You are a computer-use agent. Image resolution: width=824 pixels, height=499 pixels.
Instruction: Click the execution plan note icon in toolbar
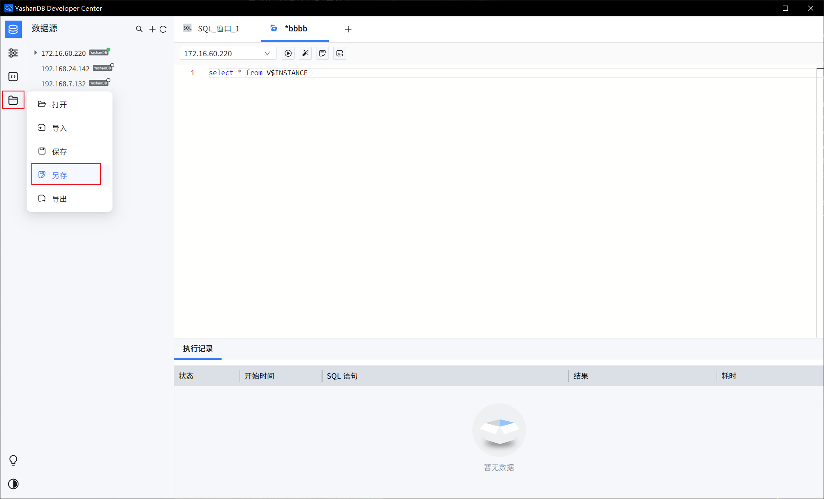pos(322,53)
